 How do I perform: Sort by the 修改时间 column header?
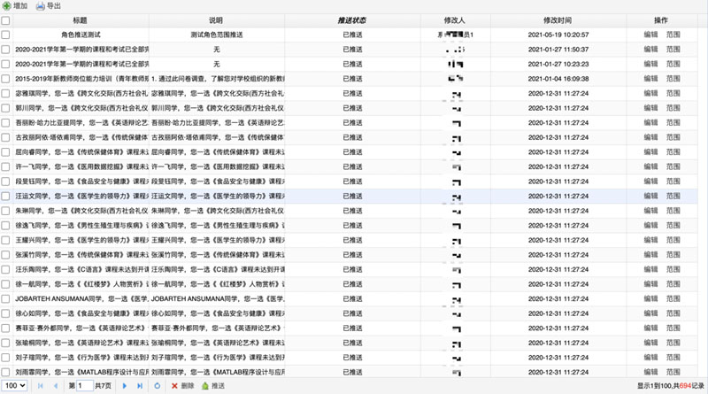click(558, 20)
